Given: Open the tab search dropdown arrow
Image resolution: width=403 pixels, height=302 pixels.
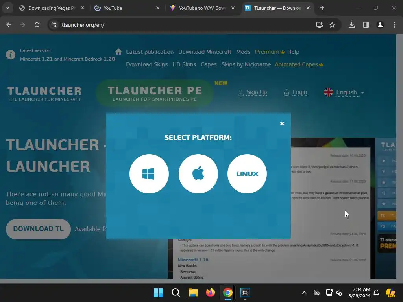Looking at the screenshot, I should pyautogui.click(x=8, y=8).
